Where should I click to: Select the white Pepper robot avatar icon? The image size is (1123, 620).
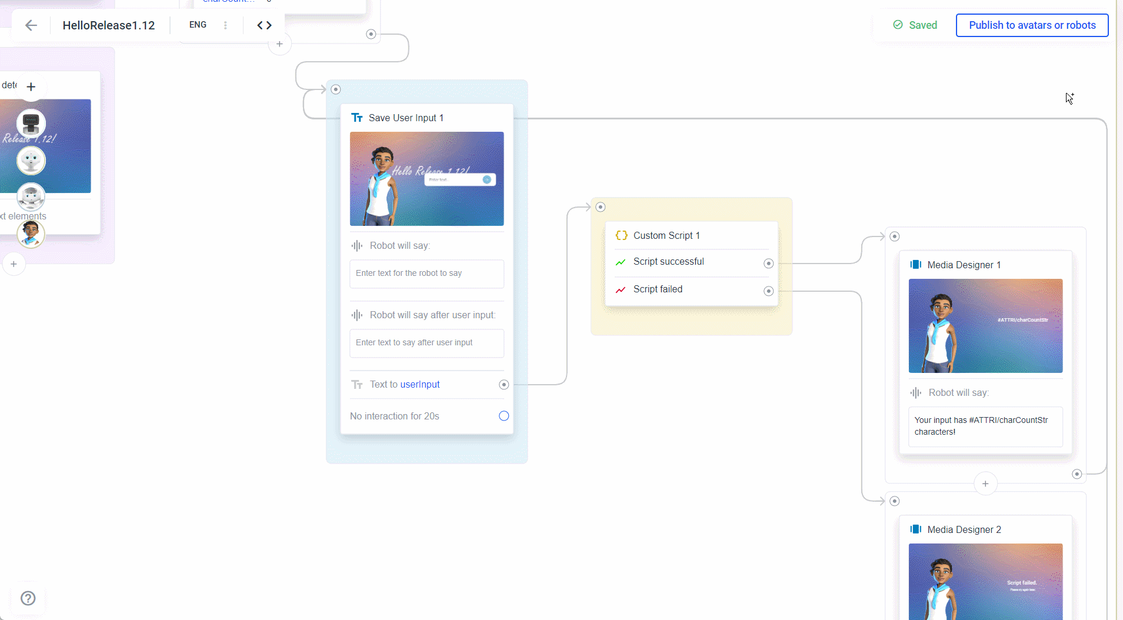pos(31,161)
